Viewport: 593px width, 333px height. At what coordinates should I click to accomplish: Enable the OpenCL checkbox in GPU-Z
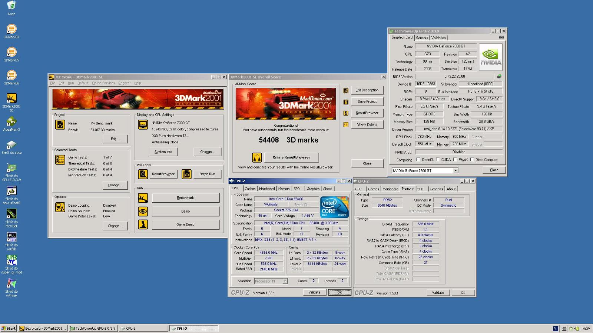pos(418,160)
